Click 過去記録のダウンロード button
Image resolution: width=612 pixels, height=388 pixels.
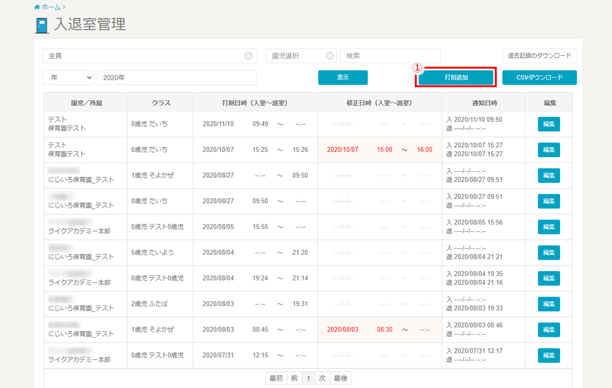click(539, 56)
